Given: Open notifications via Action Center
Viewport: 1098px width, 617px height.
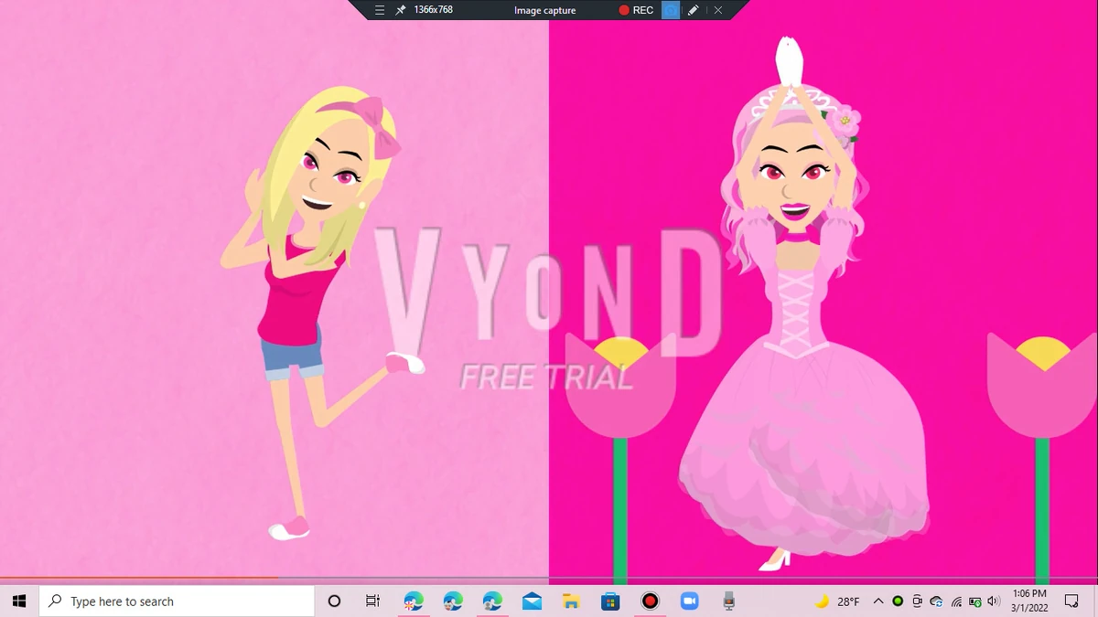Looking at the screenshot, I should 1071,601.
